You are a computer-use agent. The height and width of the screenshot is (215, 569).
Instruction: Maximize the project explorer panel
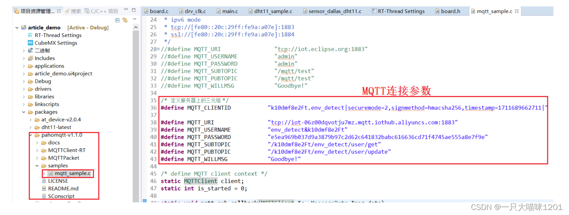pyautogui.click(x=133, y=10)
